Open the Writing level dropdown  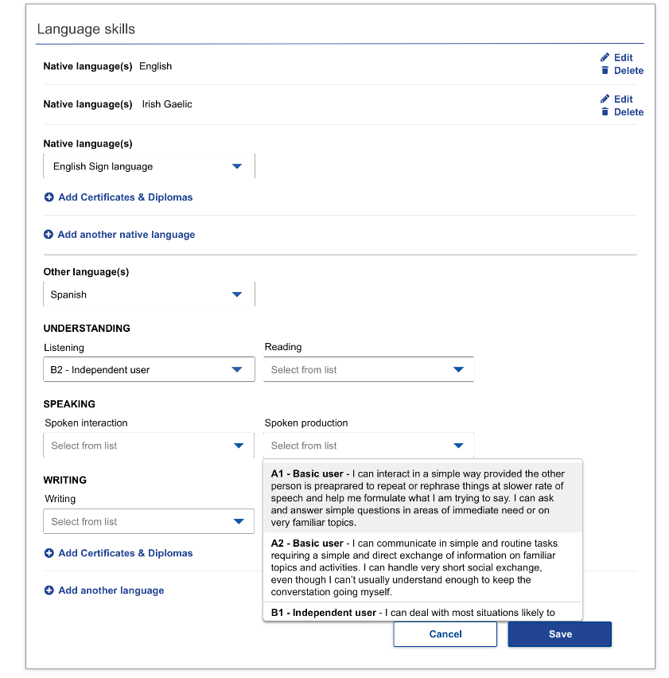[149, 521]
